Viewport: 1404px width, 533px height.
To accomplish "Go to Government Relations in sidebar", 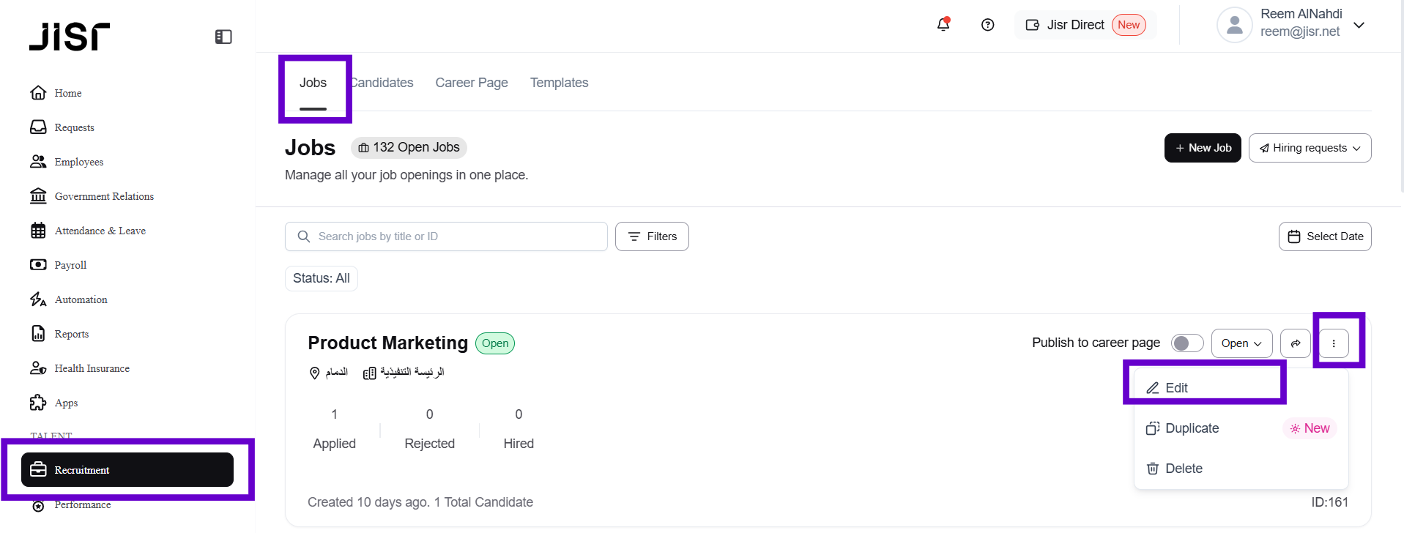I will 104,196.
